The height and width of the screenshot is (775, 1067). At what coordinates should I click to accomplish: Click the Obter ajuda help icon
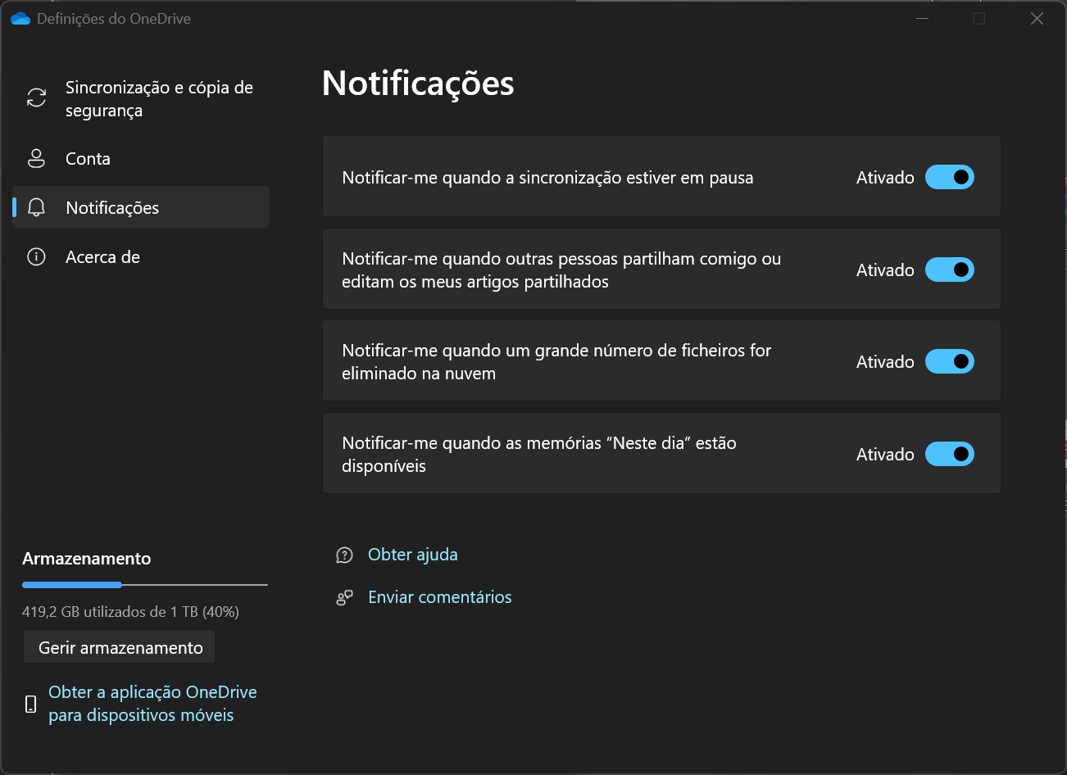click(344, 555)
